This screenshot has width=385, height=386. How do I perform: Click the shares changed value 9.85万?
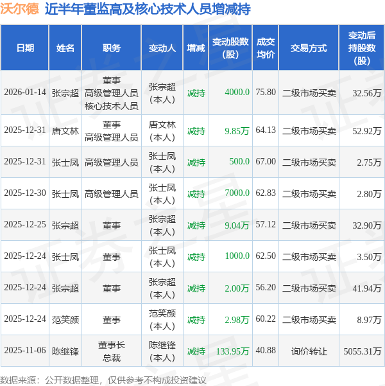coord(237,131)
